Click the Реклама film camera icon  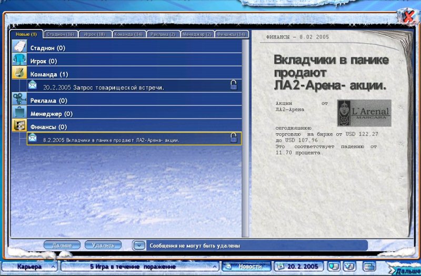coord(19,100)
